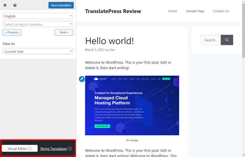This screenshot has height=157, width=245.
Task: Open the Home menu item
Action: [173, 11]
